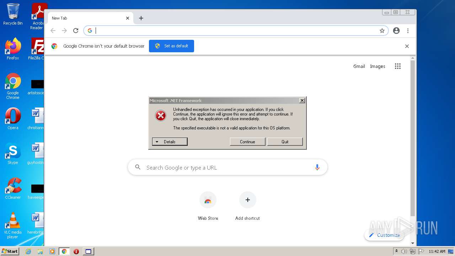Open the Opera desktop shortcut
The width and height of the screenshot is (455, 256).
tap(13, 119)
